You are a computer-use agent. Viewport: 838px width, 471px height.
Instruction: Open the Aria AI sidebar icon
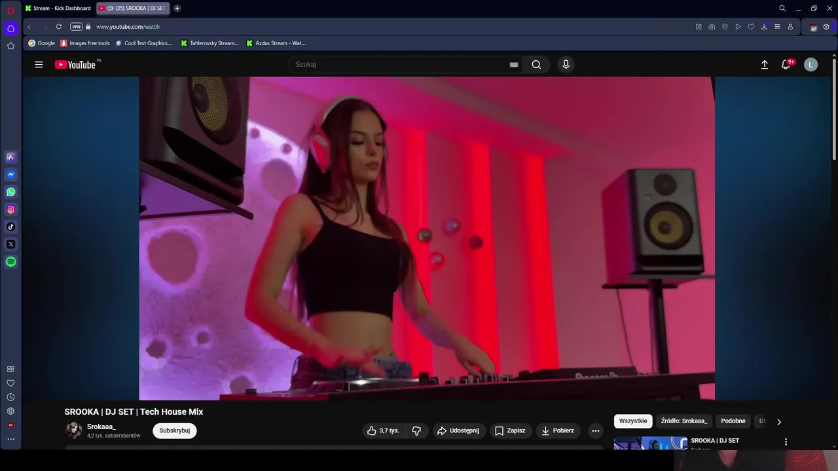pyautogui.click(x=10, y=157)
